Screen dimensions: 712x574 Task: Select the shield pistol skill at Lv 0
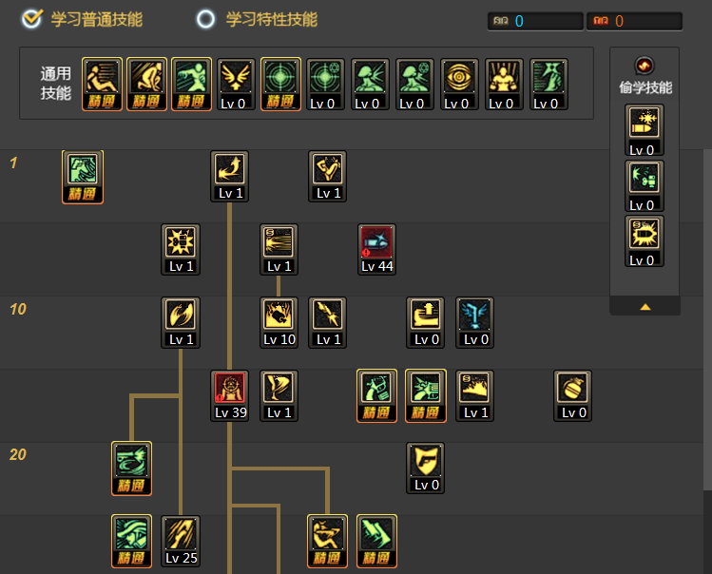click(x=426, y=469)
